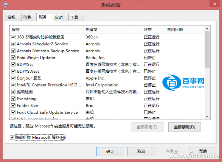This screenshot has height=162, width=222.
Task: Click the System Configuration window icon
Action: pyautogui.click(x=6, y=5)
